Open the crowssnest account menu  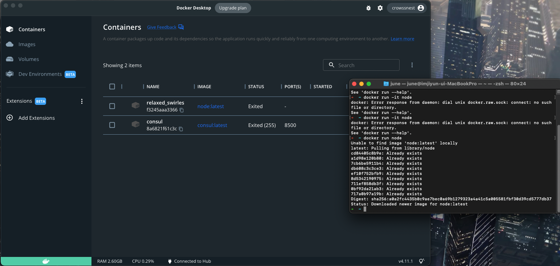406,8
